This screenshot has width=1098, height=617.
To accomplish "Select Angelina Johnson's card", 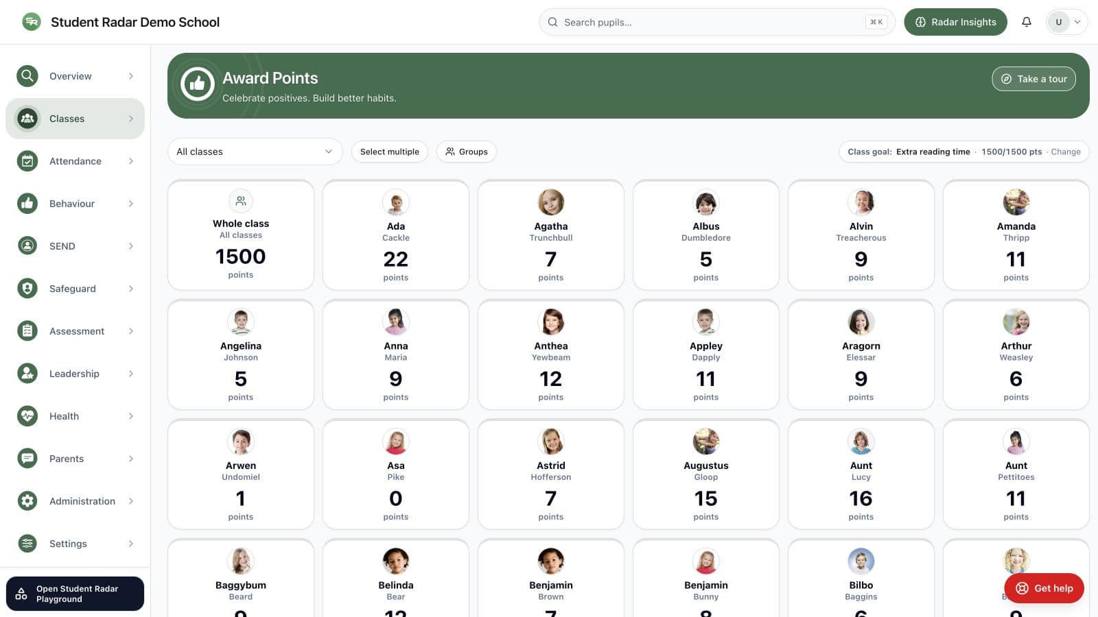I will click(241, 354).
